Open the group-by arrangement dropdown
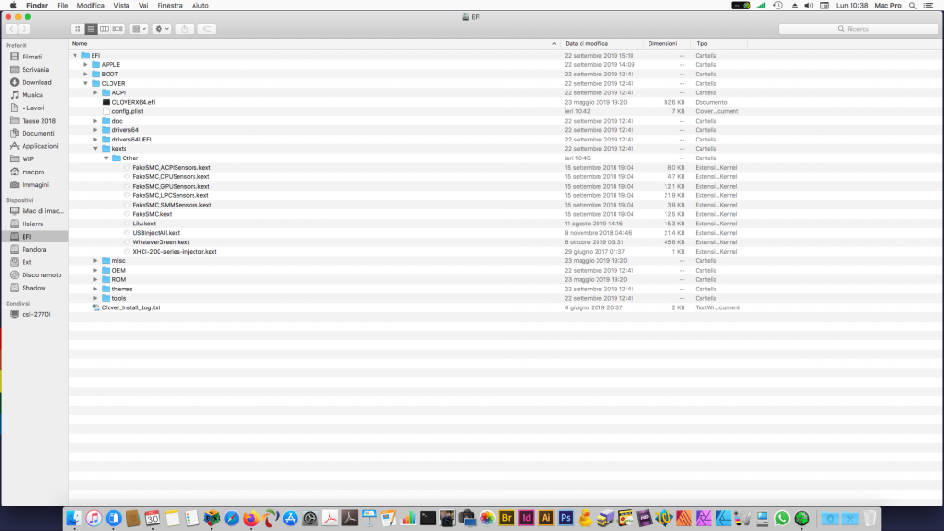Viewport: 944px width, 531px height. [139, 29]
